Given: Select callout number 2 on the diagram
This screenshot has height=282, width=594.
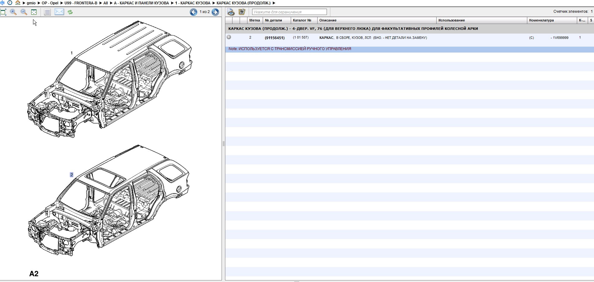Looking at the screenshot, I should pyautogui.click(x=72, y=175).
